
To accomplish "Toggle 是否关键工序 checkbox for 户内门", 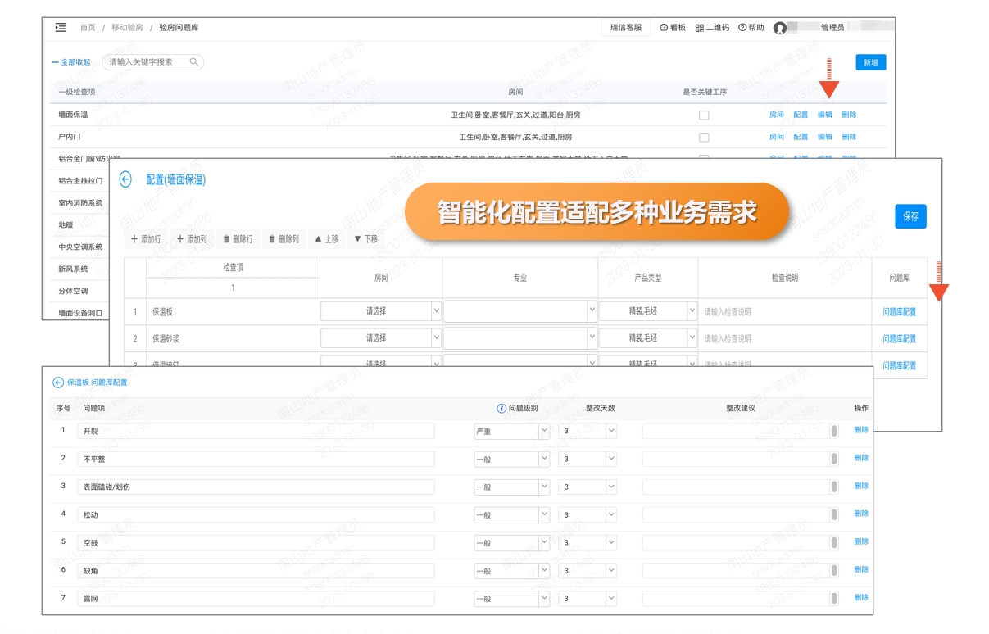I will coord(704,138).
